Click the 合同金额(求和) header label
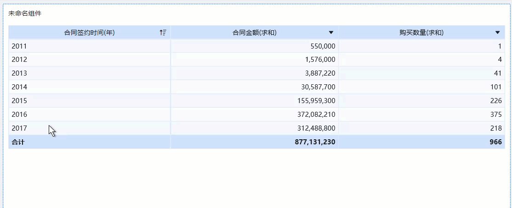This screenshot has height=208, width=512. coord(254,33)
